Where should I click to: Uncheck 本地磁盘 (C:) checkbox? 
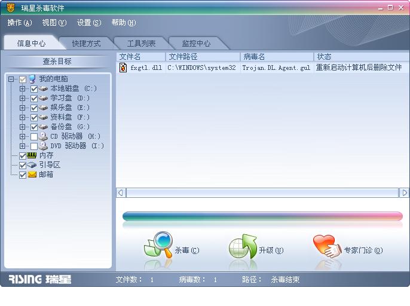point(34,89)
